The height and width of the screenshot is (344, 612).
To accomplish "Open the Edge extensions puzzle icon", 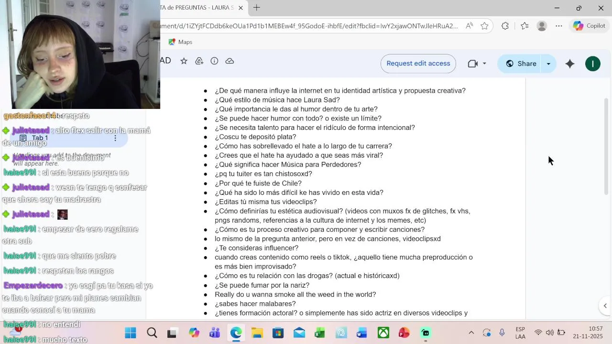I will click(x=505, y=26).
